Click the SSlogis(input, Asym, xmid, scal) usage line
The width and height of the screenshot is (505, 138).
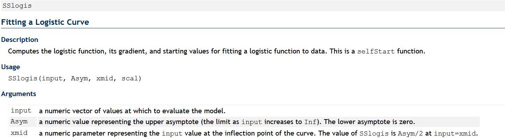(75, 78)
